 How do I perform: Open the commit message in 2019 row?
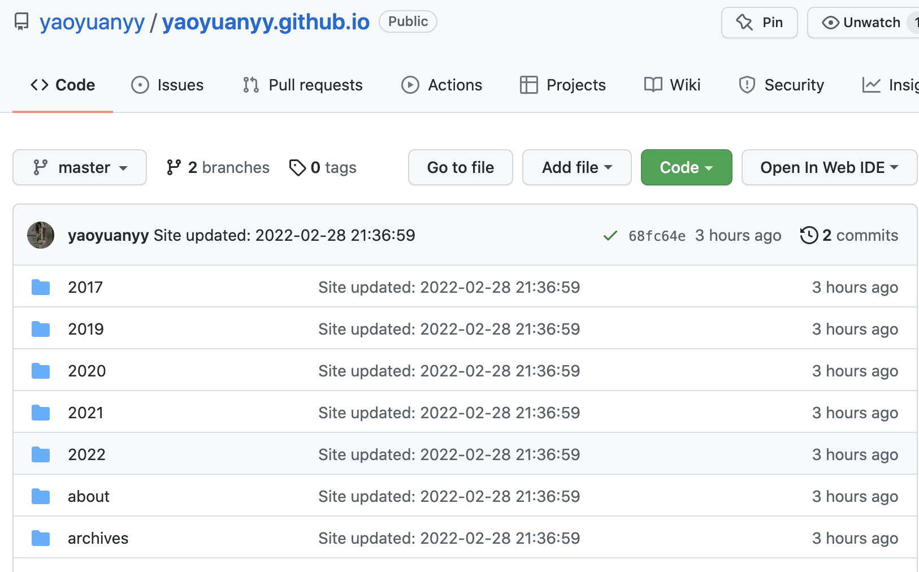pyautogui.click(x=449, y=329)
